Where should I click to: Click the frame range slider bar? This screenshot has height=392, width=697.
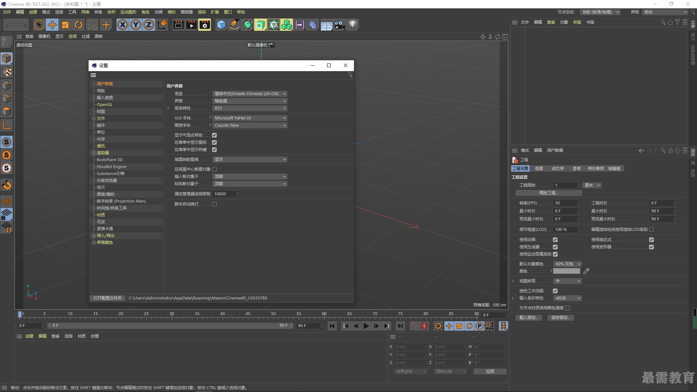(170, 326)
